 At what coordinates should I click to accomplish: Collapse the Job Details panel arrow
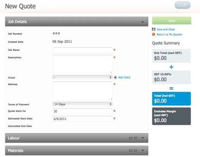(143, 22)
